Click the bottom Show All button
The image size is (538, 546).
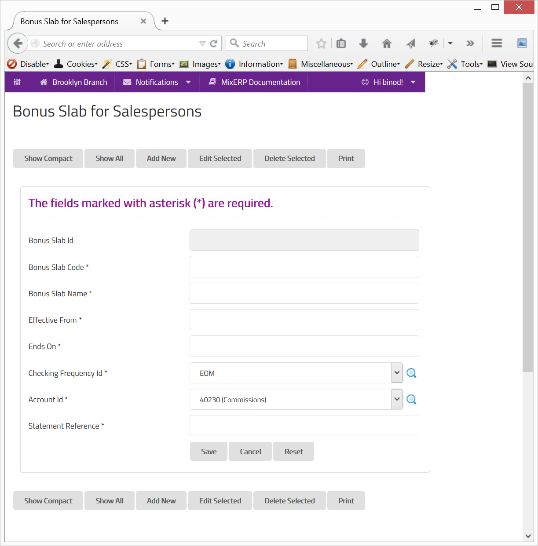(x=110, y=501)
